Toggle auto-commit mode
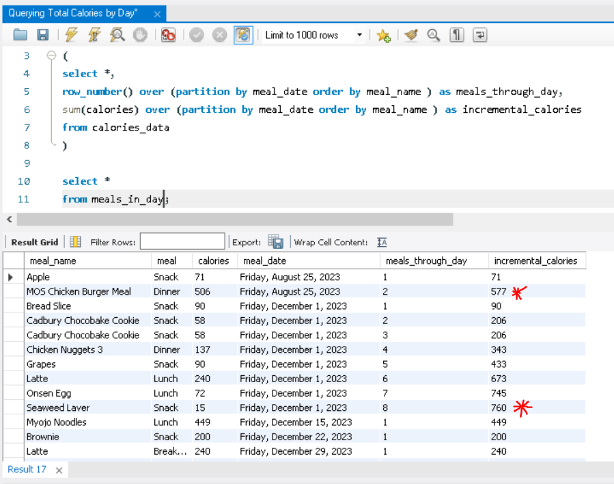 [242, 35]
